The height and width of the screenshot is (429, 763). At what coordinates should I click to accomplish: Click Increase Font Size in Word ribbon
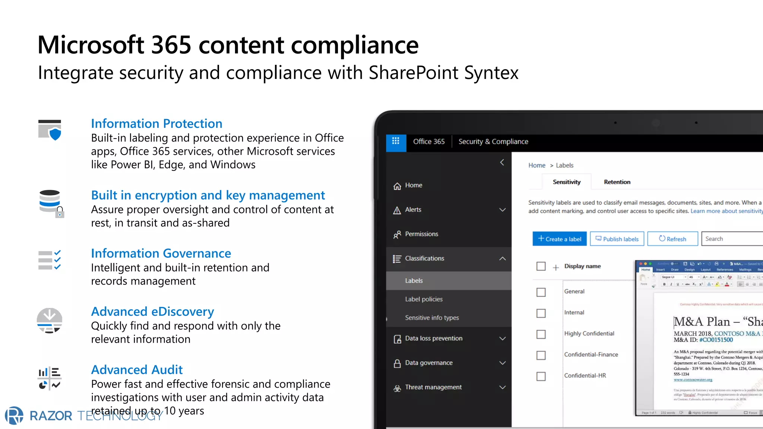point(705,277)
